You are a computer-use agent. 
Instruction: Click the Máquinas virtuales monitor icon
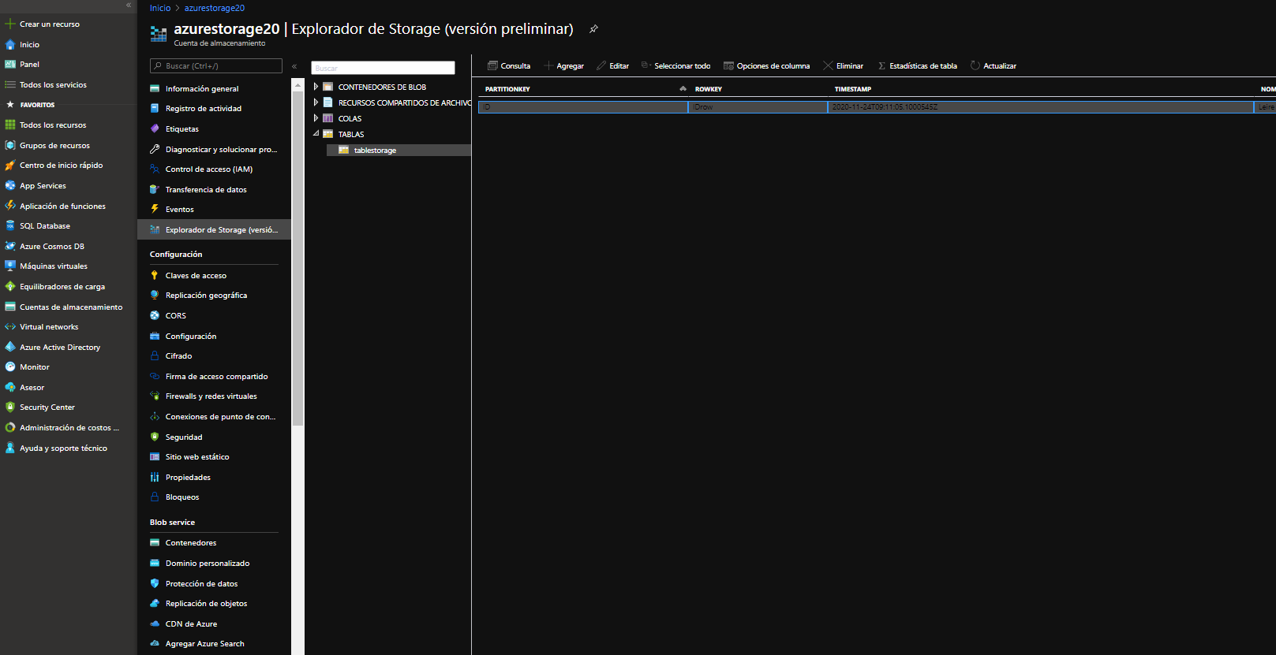[x=10, y=266]
